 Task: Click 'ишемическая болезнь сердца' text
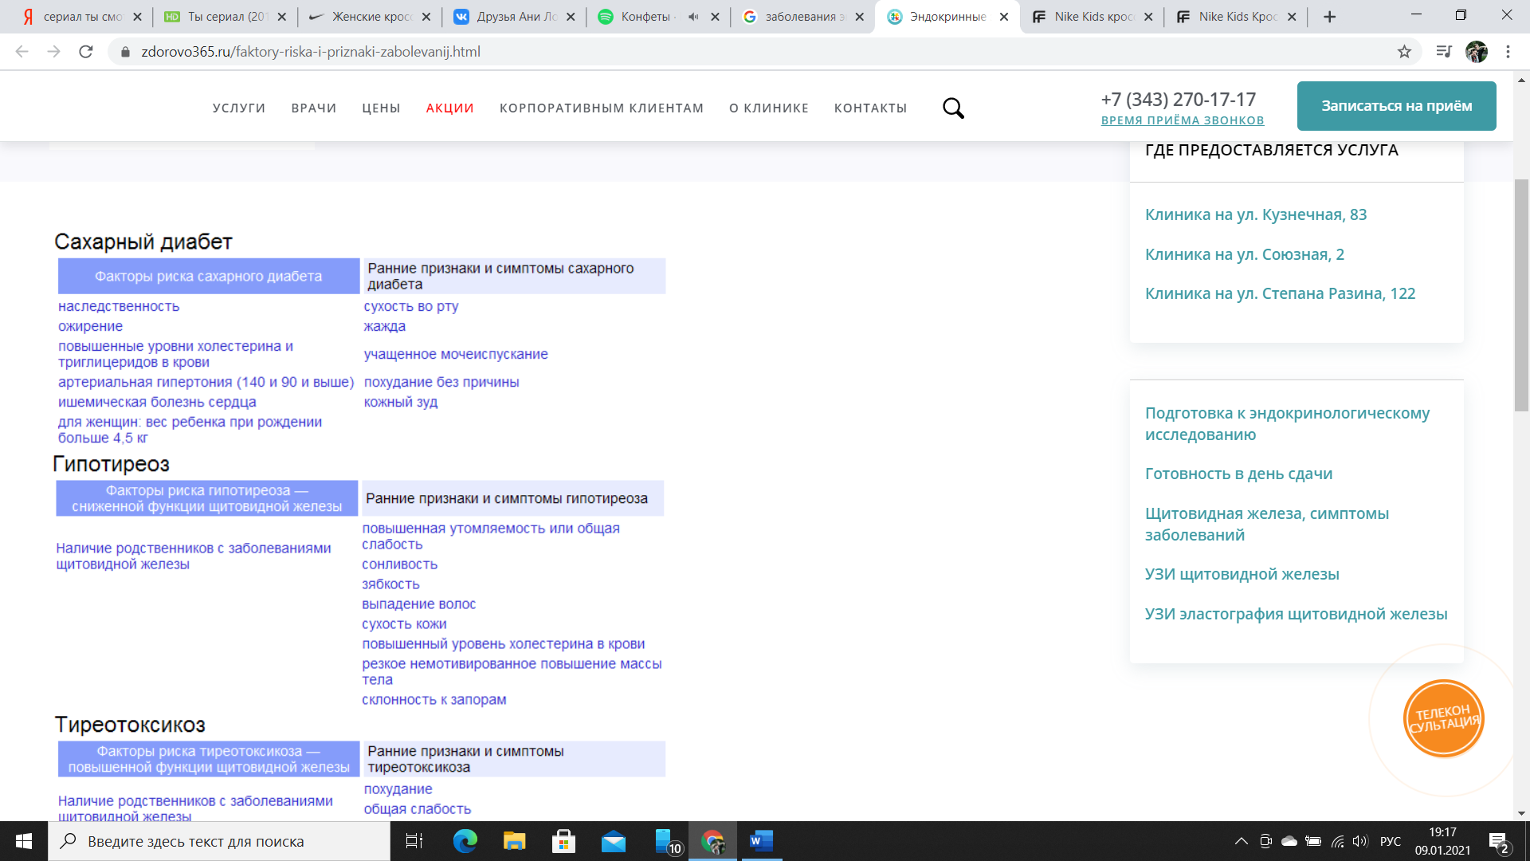coord(157,402)
